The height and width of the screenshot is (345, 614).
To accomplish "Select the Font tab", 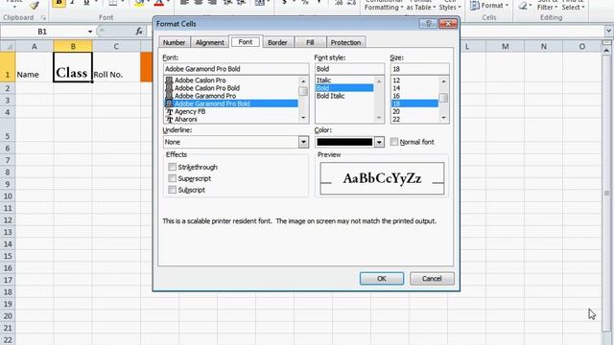I will (246, 42).
